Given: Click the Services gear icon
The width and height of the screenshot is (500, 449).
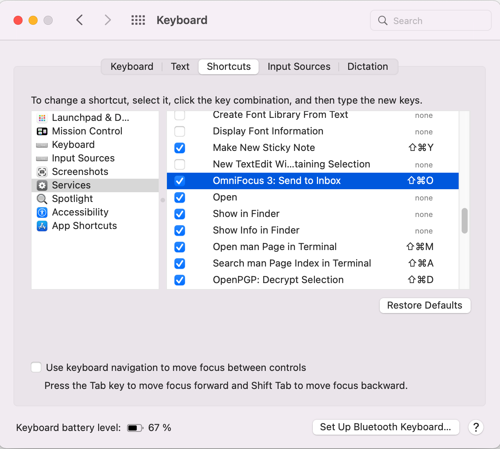Looking at the screenshot, I should coord(42,185).
